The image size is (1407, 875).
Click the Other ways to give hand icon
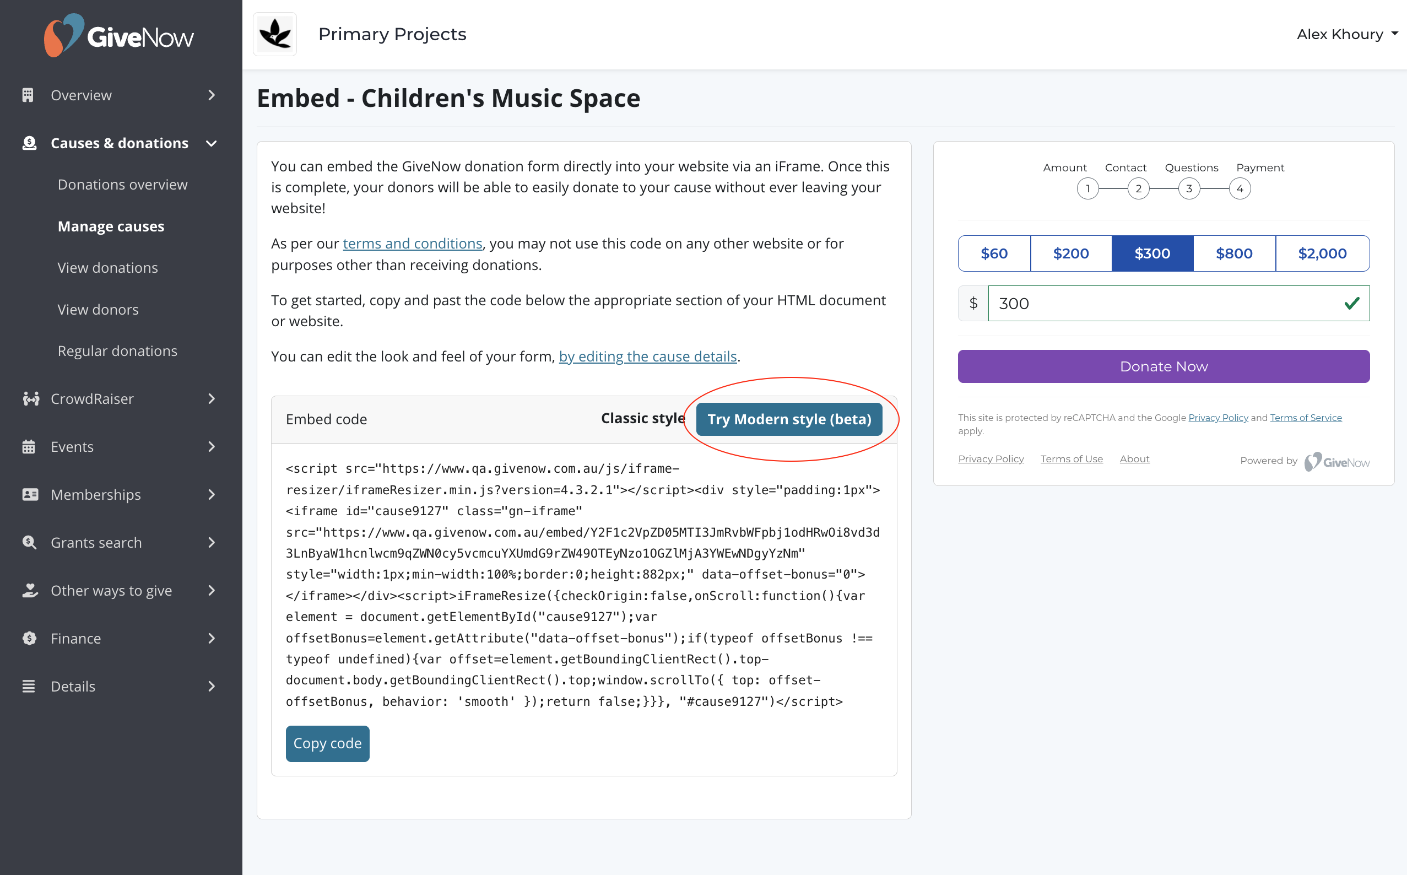(30, 590)
